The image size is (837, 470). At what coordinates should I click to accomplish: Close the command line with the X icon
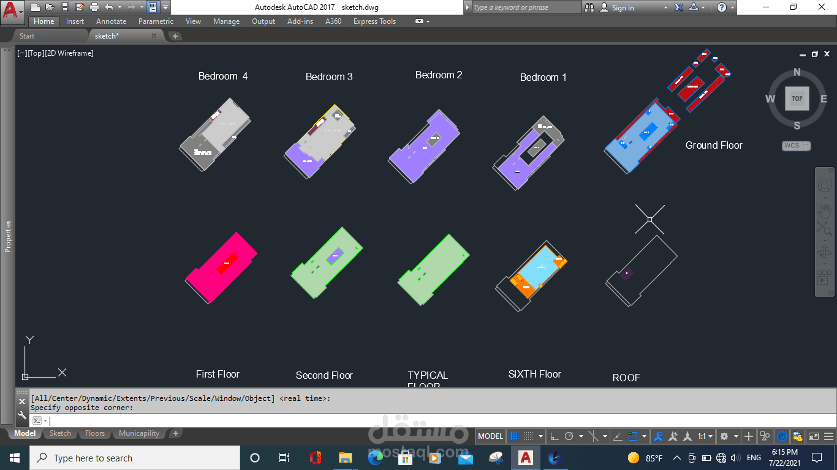tap(21, 401)
